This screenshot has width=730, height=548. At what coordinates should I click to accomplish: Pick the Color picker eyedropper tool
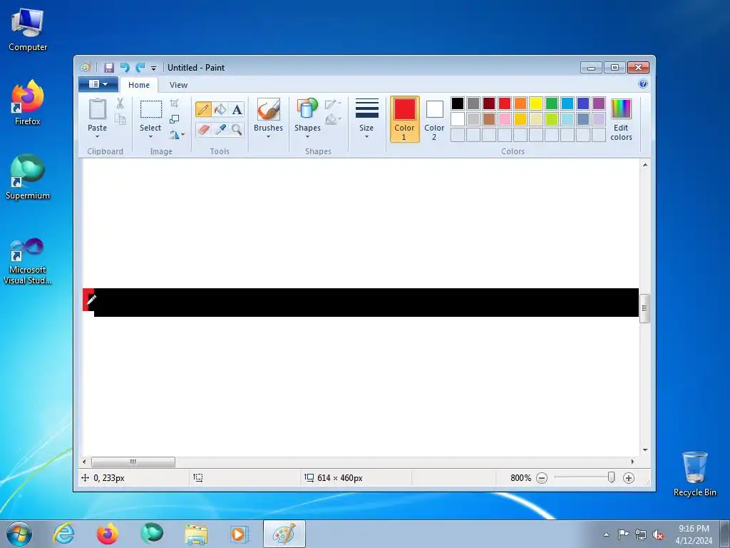coord(220,129)
